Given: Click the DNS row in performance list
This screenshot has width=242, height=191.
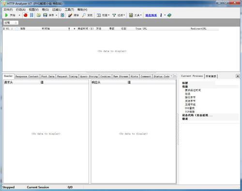Looking at the screenshot, I should coord(190,108).
